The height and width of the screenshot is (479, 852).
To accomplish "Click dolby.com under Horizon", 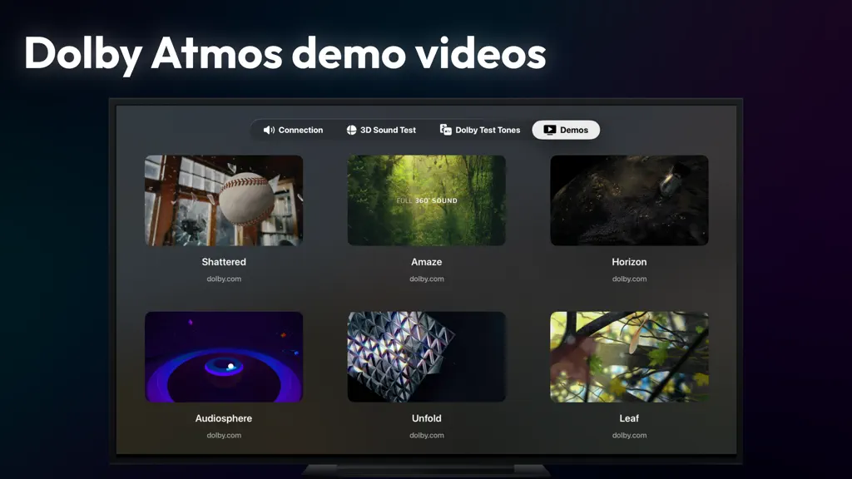I will (x=629, y=279).
